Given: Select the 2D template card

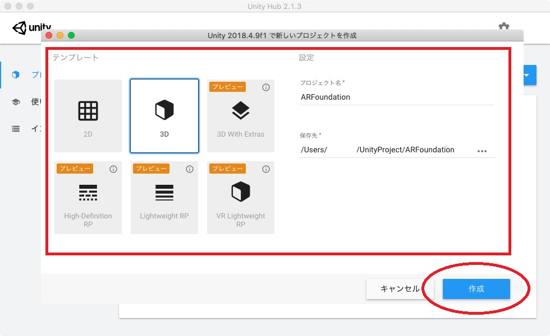Looking at the screenshot, I should tap(88, 116).
